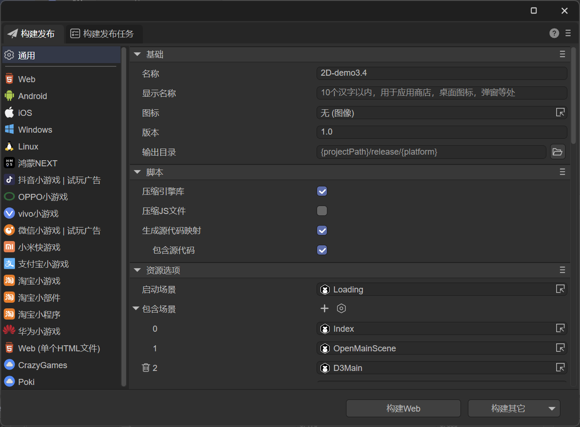Select the Web platform HTML5 icon

coord(9,79)
